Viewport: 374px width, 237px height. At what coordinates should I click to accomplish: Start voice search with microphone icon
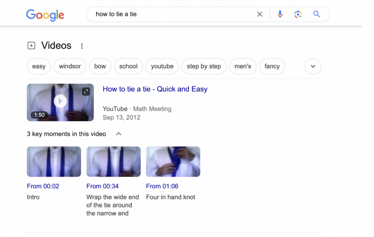280,14
